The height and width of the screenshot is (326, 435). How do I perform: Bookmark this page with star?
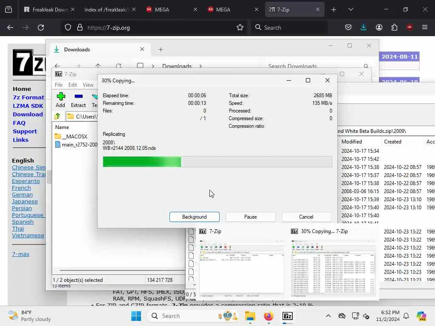pyautogui.click(x=240, y=28)
